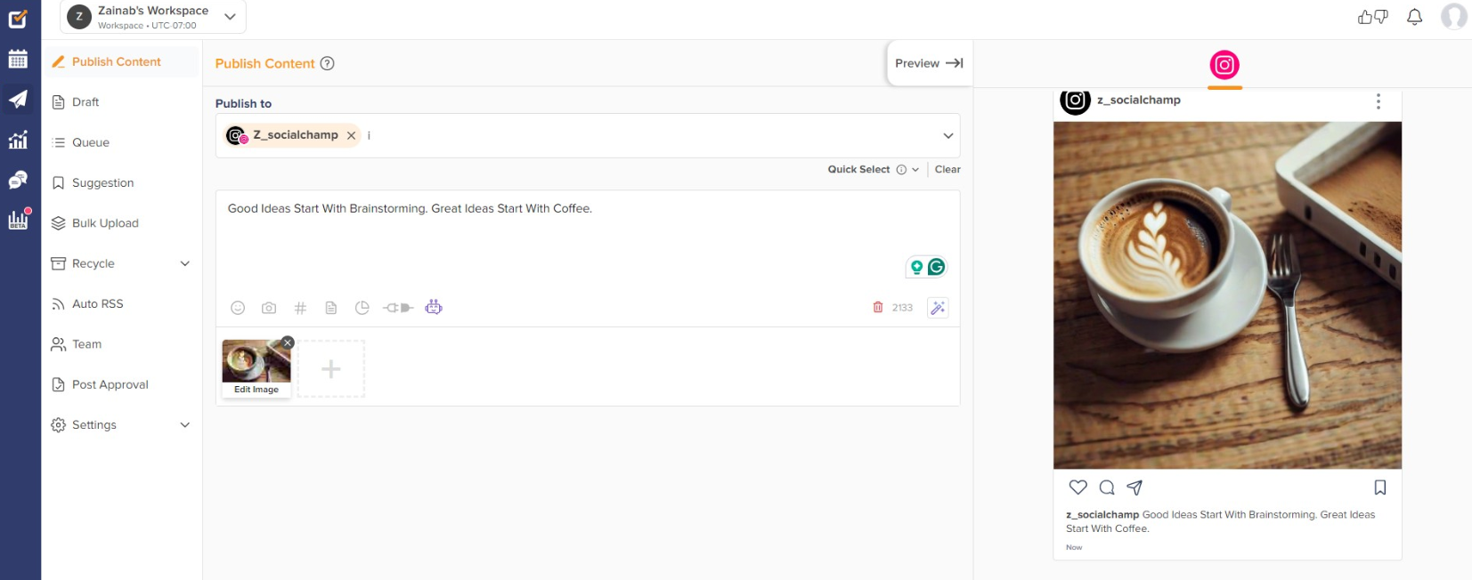This screenshot has height=580, width=1472.
Task: Click the heart like icon in preview
Action: [1078, 487]
